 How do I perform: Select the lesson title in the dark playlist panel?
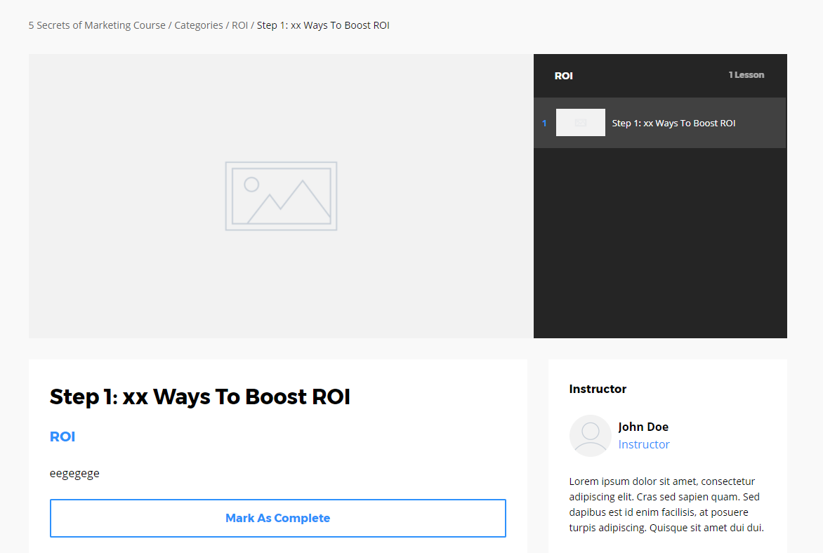[x=673, y=123]
